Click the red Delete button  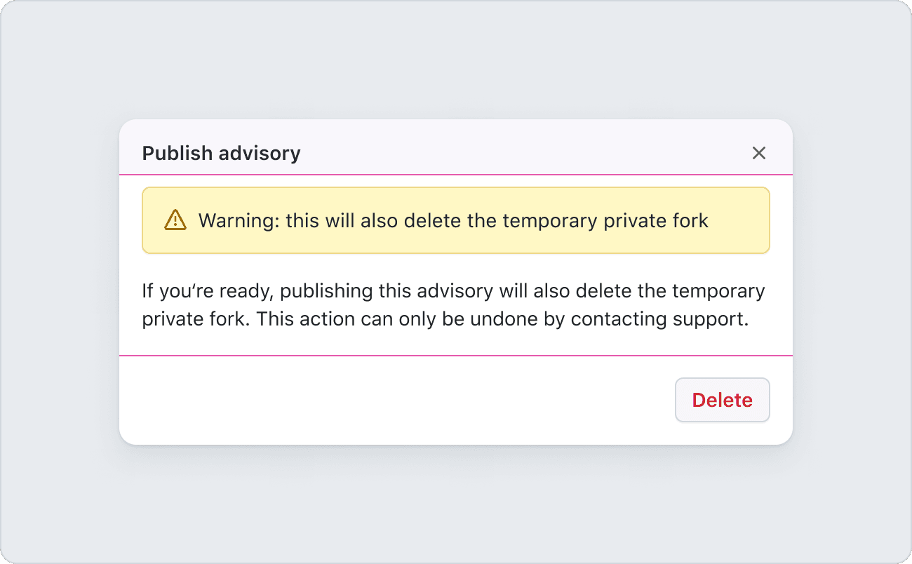tap(723, 400)
